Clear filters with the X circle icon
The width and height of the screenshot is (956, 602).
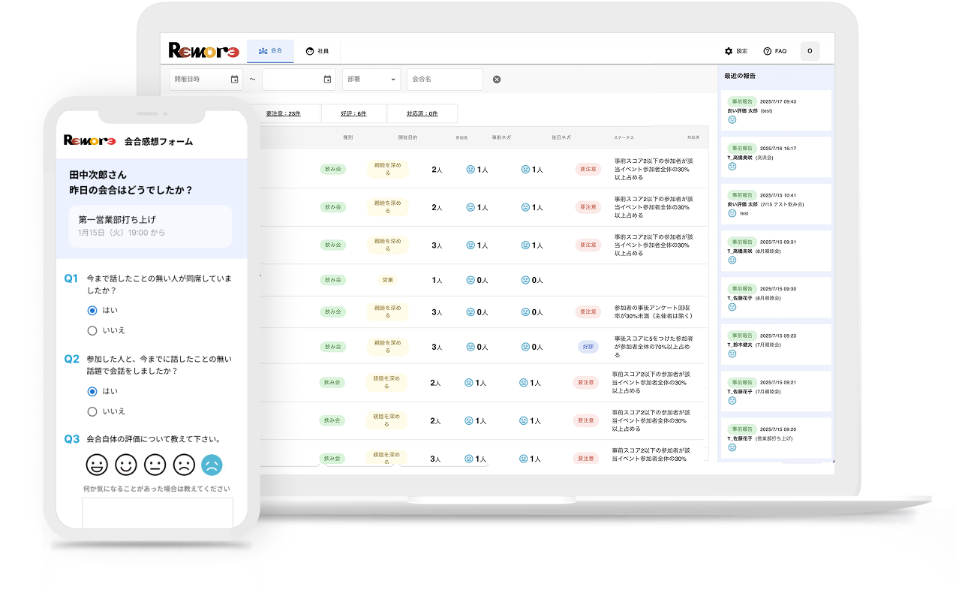click(x=496, y=80)
